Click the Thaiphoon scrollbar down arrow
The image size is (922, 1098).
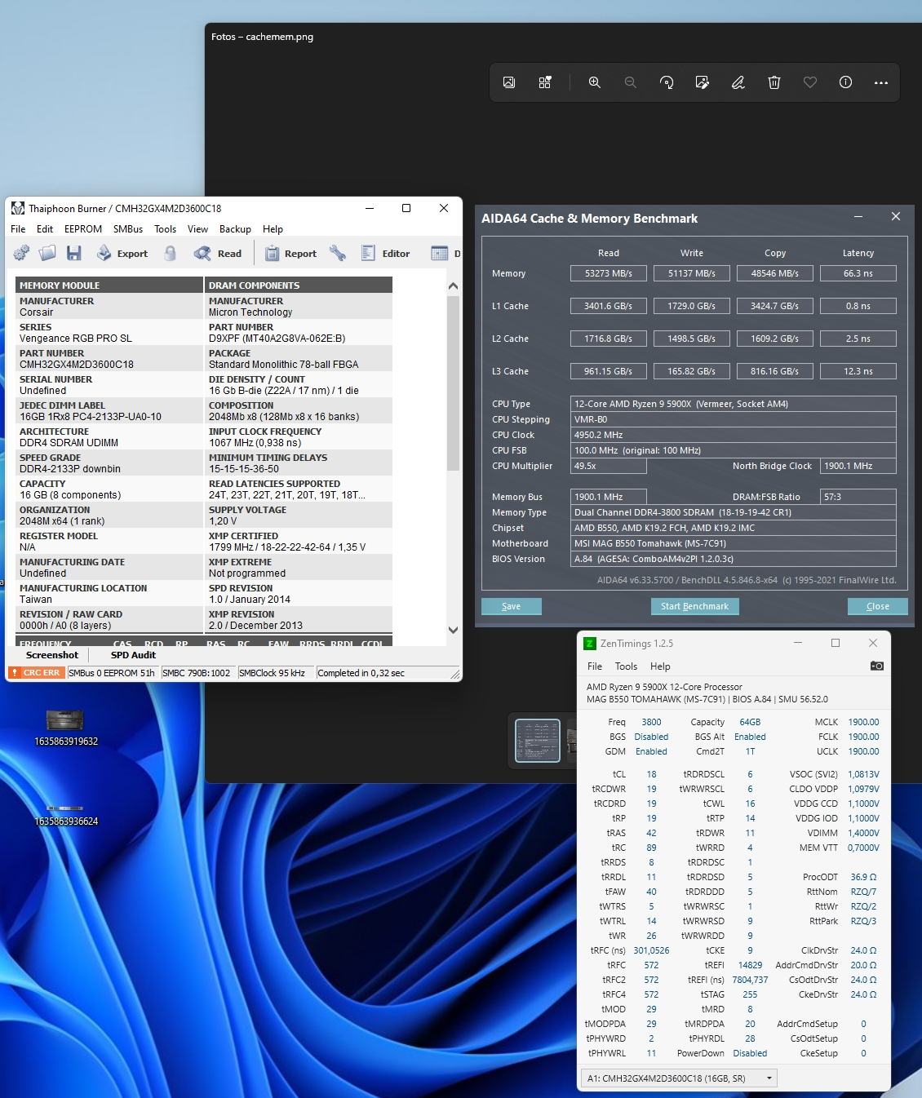point(453,630)
